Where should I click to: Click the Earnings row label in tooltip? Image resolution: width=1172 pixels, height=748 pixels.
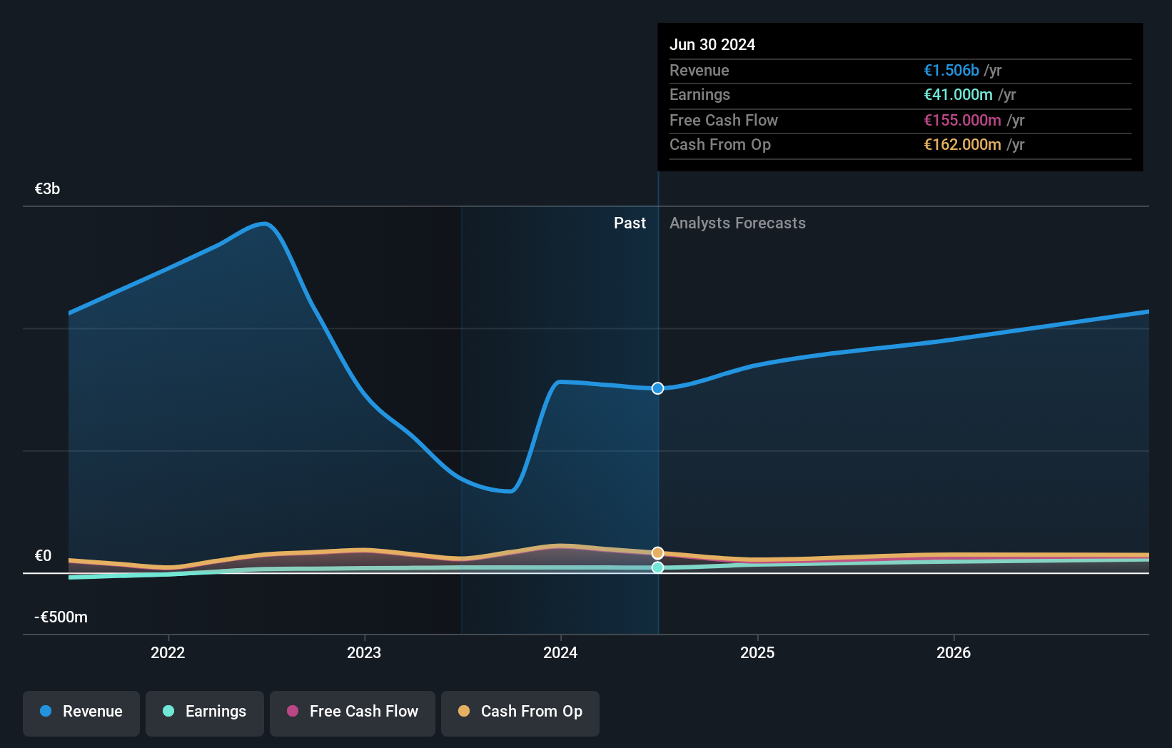(x=699, y=94)
